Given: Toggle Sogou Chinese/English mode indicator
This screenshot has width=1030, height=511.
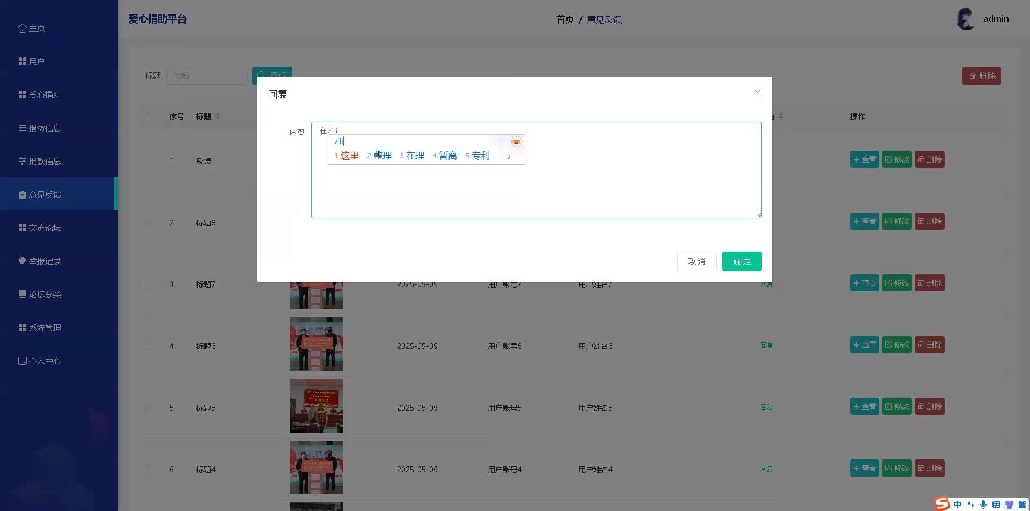Looking at the screenshot, I should coord(958,505).
